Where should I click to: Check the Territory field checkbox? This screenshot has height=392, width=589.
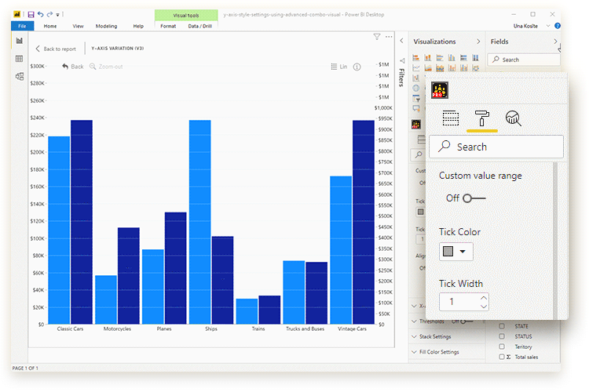(x=502, y=347)
